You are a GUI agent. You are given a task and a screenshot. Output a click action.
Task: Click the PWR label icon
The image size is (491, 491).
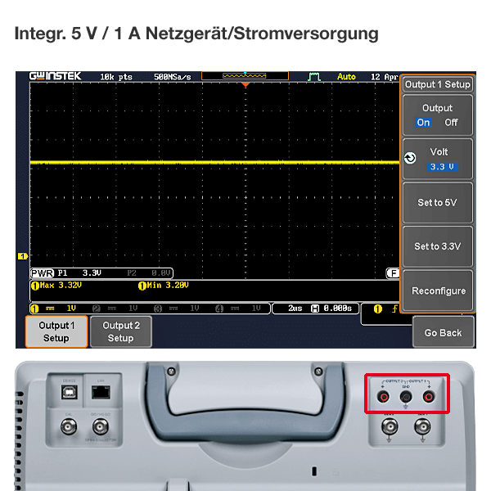click(43, 273)
